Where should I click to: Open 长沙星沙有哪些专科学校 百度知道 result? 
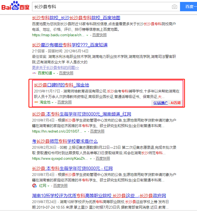tap(70, 45)
